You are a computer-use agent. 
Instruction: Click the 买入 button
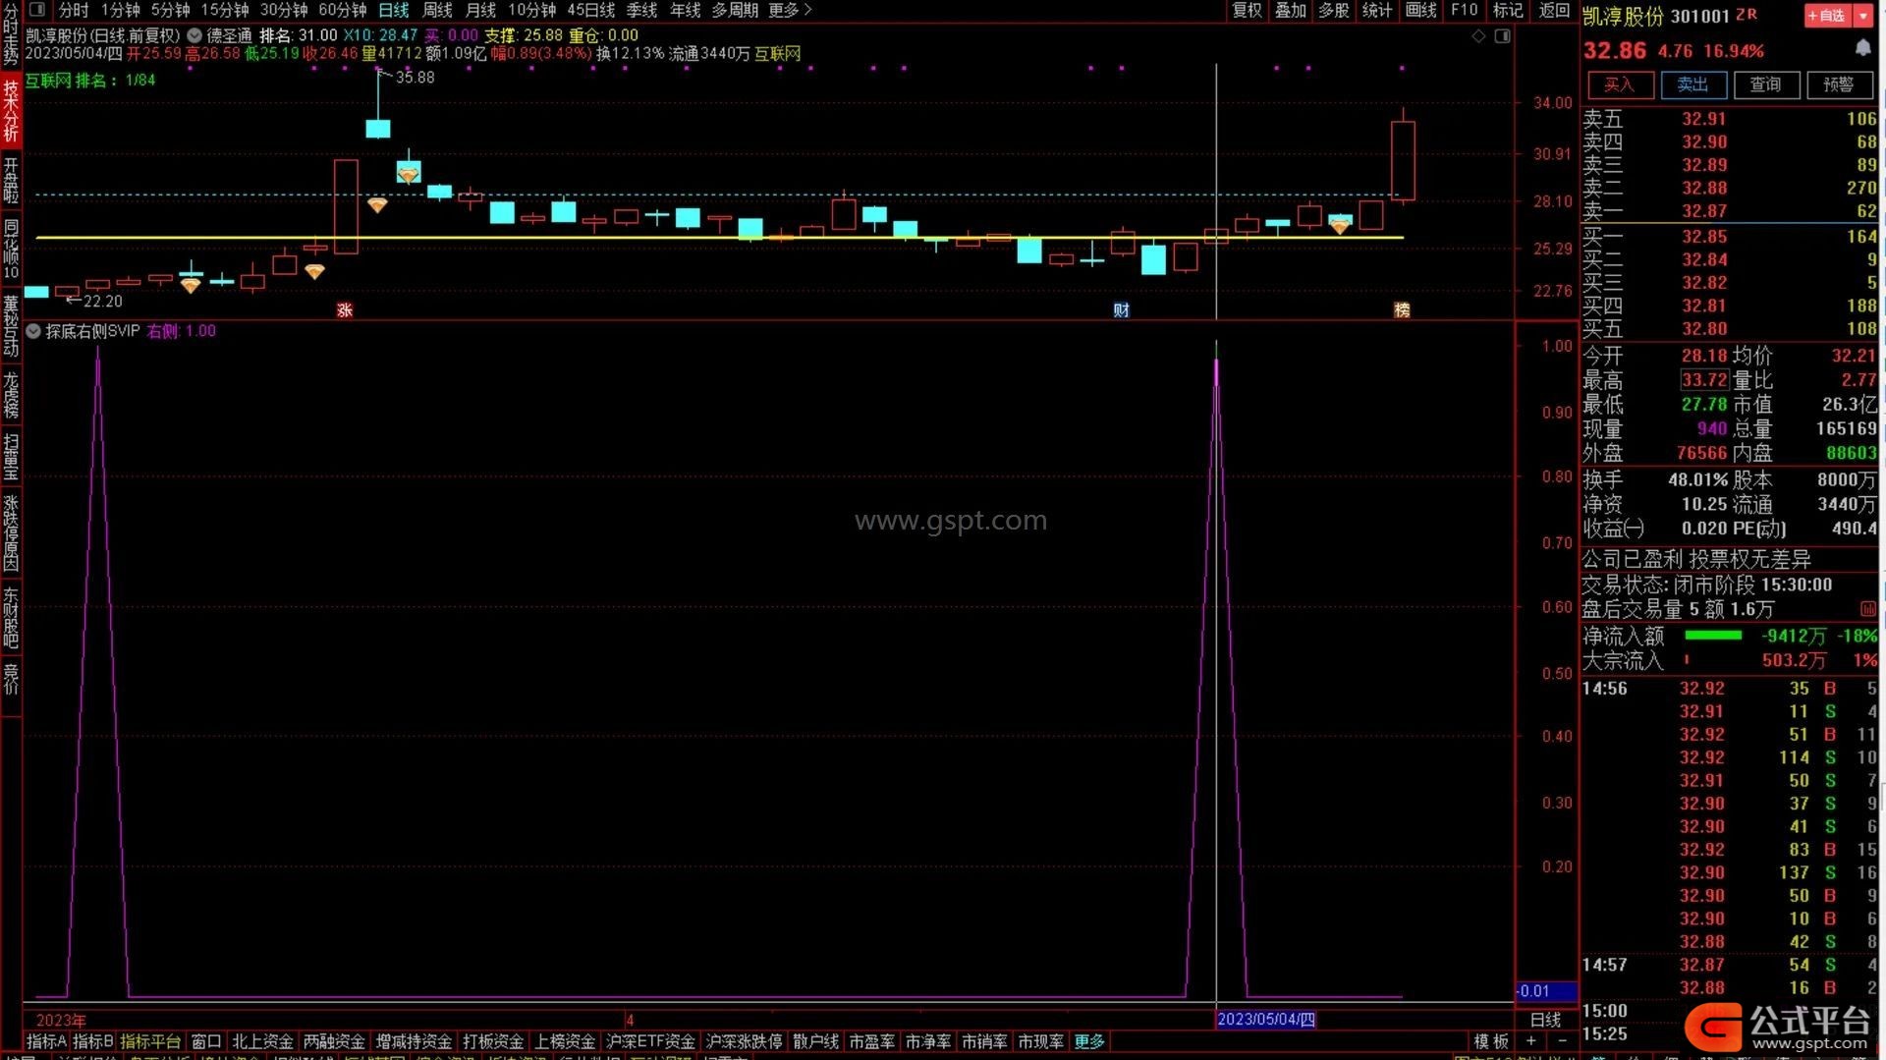coord(1619,84)
